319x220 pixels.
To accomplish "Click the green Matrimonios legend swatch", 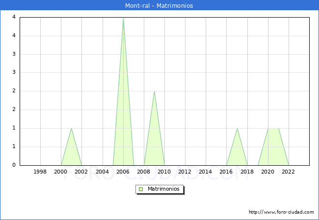I will point(141,189).
